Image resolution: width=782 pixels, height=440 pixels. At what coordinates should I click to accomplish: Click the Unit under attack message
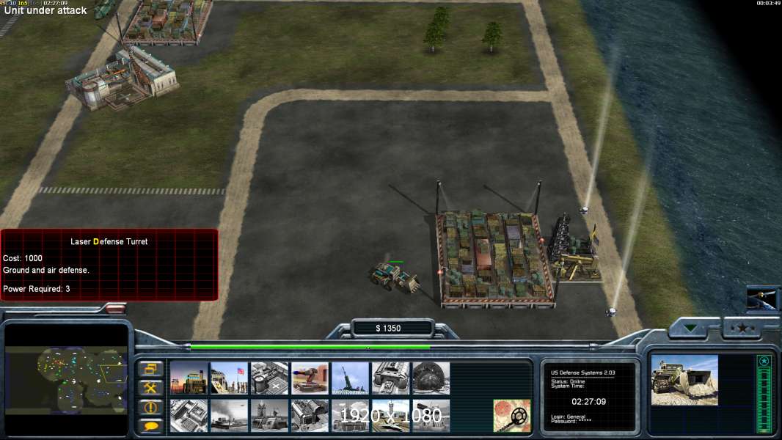point(45,10)
